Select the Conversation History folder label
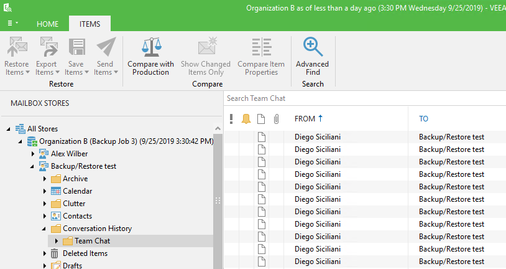Image resolution: width=506 pixels, height=269 pixels. point(97,229)
